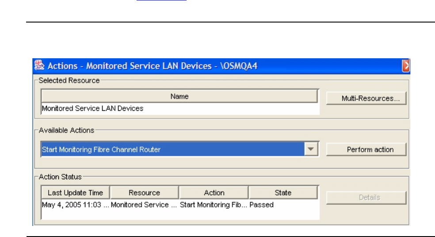The image size is (435, 237).
Task: Click the Actions window title bar icon
Action: pyautogui.click(x=40, y=66)
